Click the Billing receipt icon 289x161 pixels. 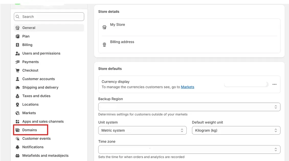17,45
